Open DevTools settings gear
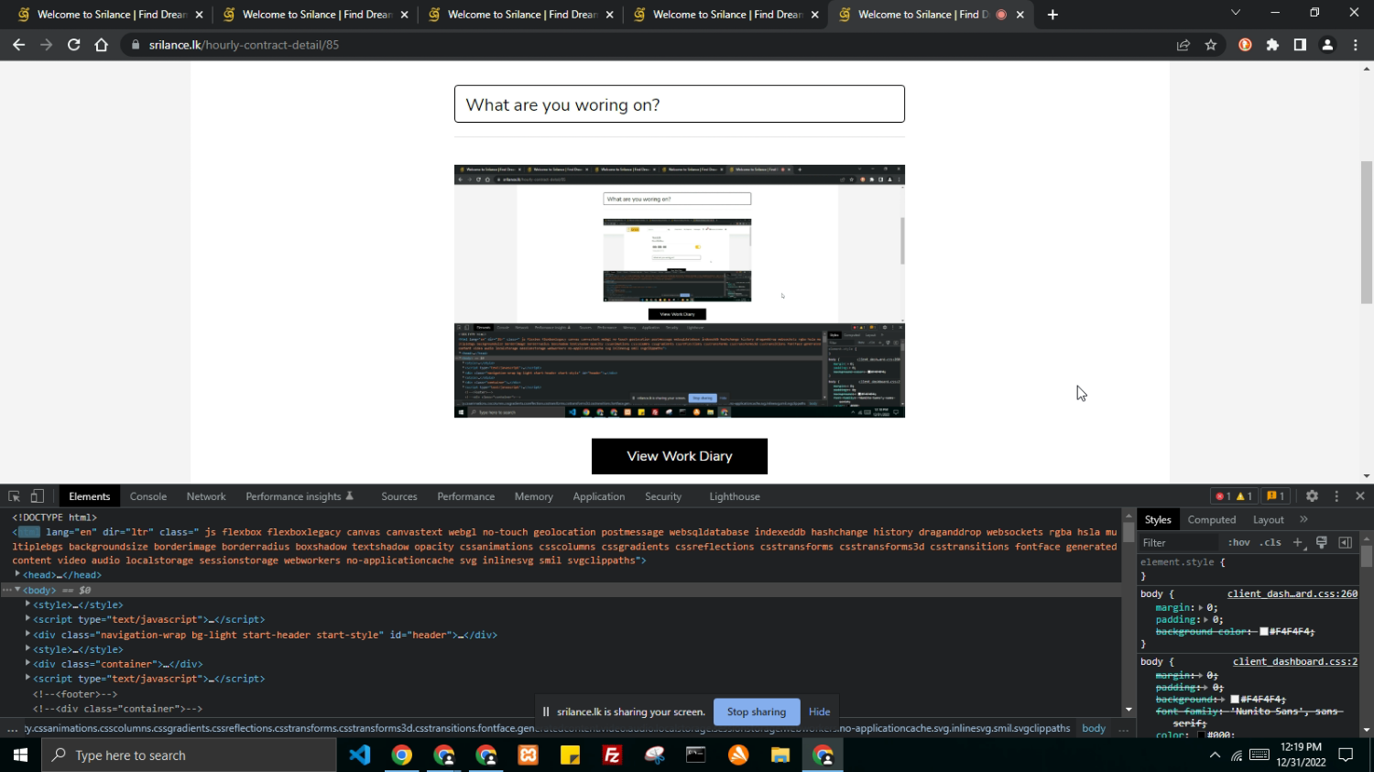 tap(1312, 496)
